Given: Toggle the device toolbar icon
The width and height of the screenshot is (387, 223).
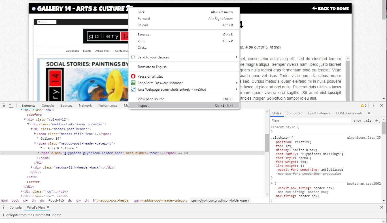Looking at the screenshot, I should [11, 105].
